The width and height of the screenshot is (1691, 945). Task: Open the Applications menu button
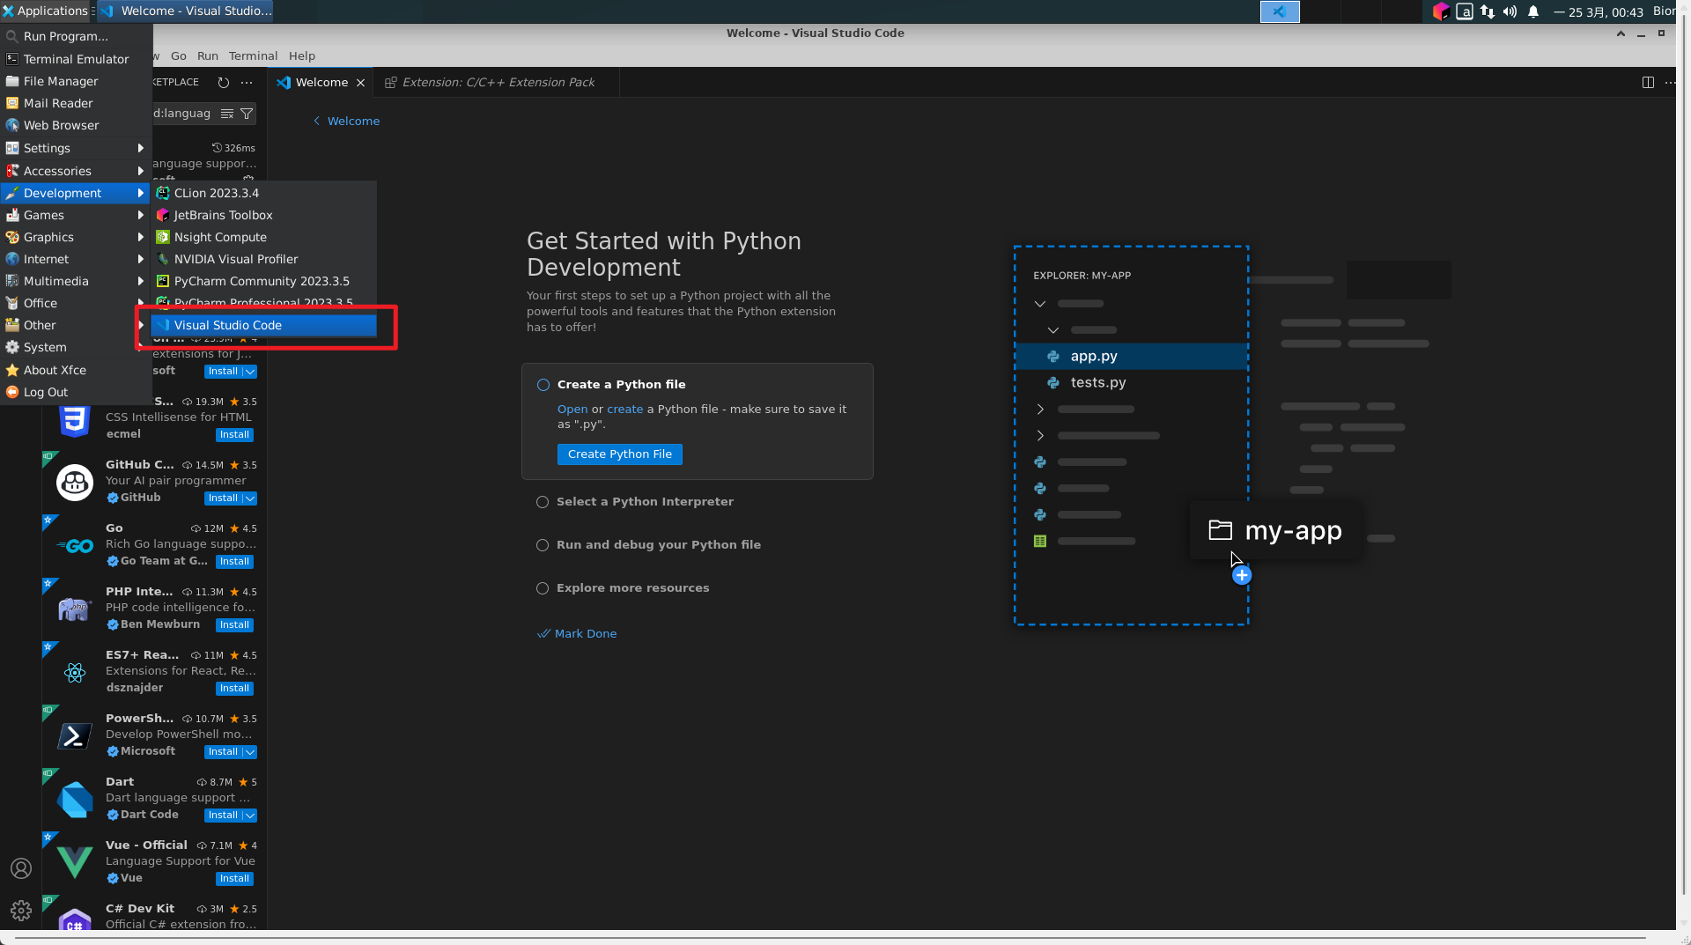[x=45, y=11]
